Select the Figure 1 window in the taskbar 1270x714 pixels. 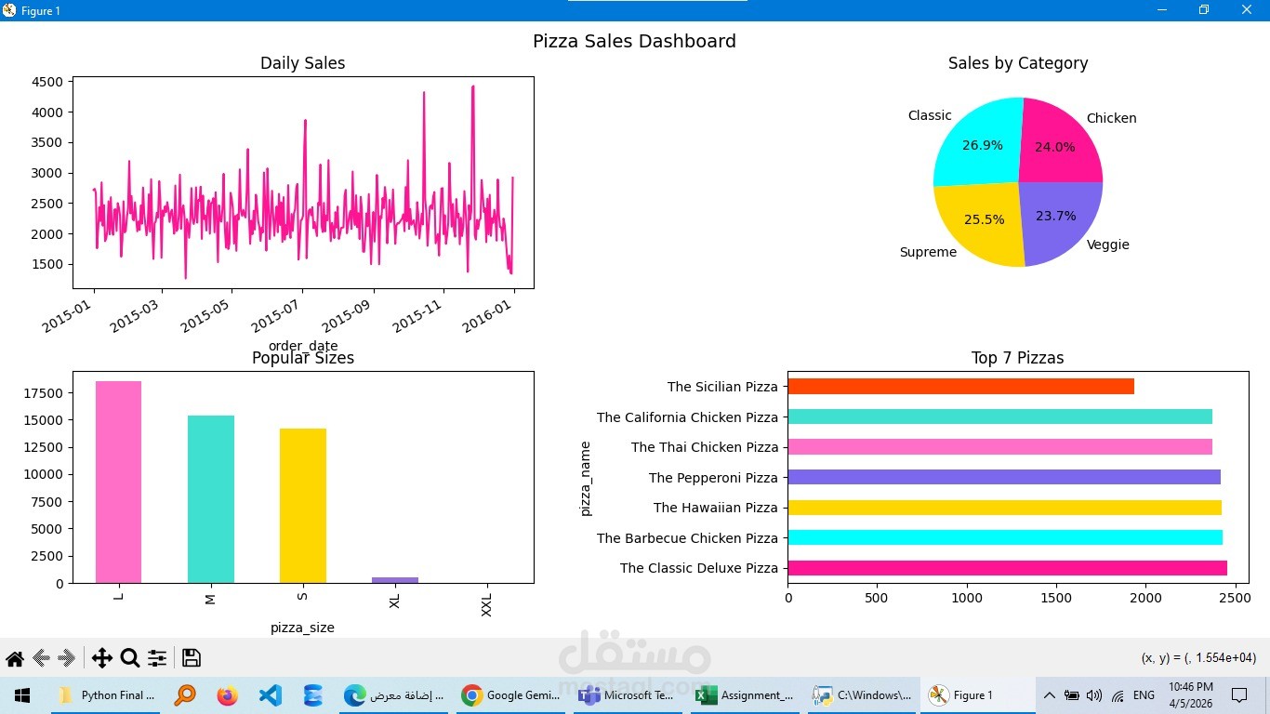(x=967, y=694)
